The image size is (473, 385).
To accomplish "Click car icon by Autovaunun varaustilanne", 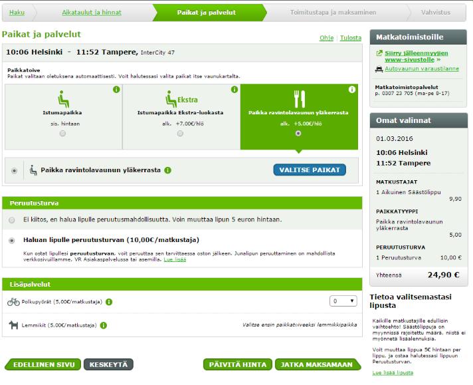I will pos(379,69).
